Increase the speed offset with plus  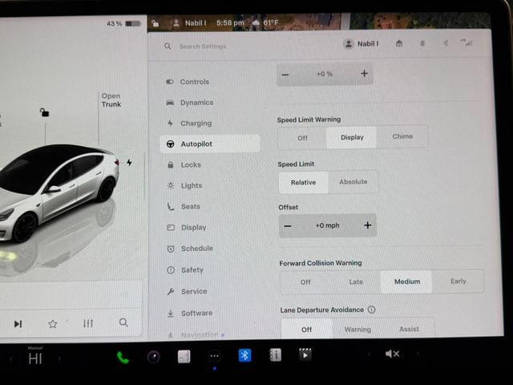368,225
